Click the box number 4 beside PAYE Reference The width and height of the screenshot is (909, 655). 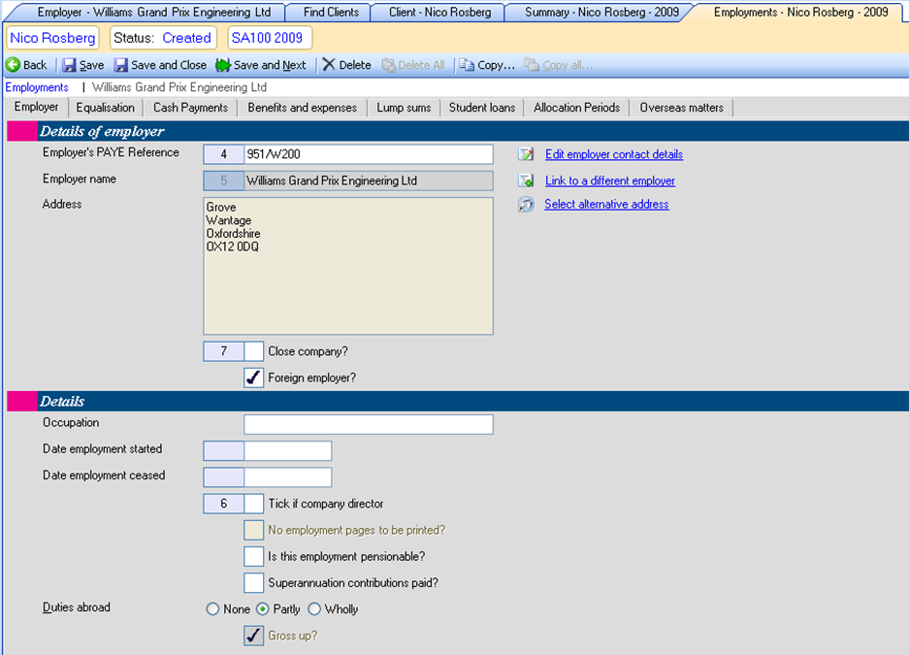tap(224, 154)
